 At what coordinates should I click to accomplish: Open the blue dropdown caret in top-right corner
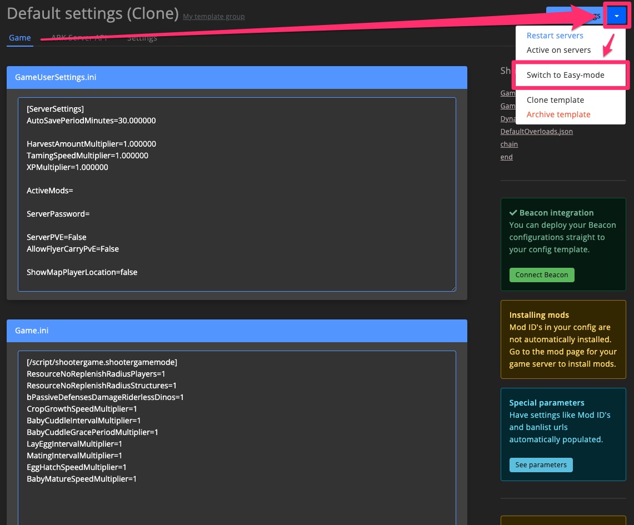coord(616,15)
